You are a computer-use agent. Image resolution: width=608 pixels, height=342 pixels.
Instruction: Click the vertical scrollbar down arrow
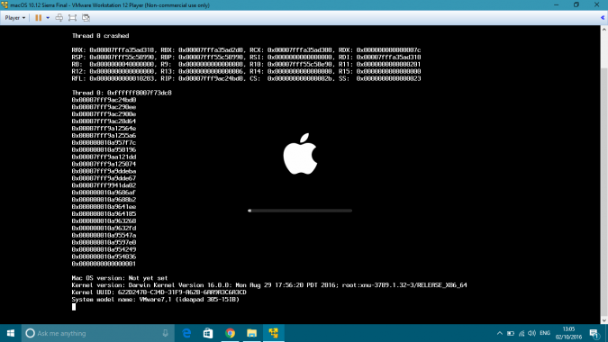pos(604,320)
